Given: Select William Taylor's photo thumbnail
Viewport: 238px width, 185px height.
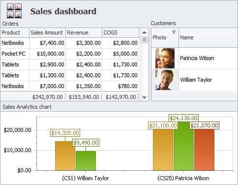Looking at the screenshot, I should coord(165,80).
